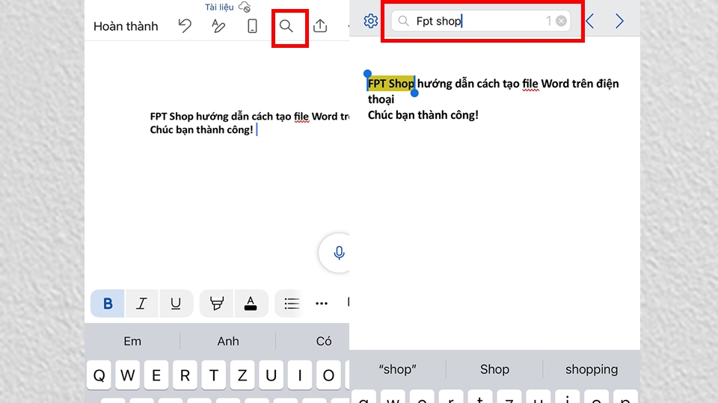
Task: Choose the quoted “shop” suggestion
Action: point(397,369)
